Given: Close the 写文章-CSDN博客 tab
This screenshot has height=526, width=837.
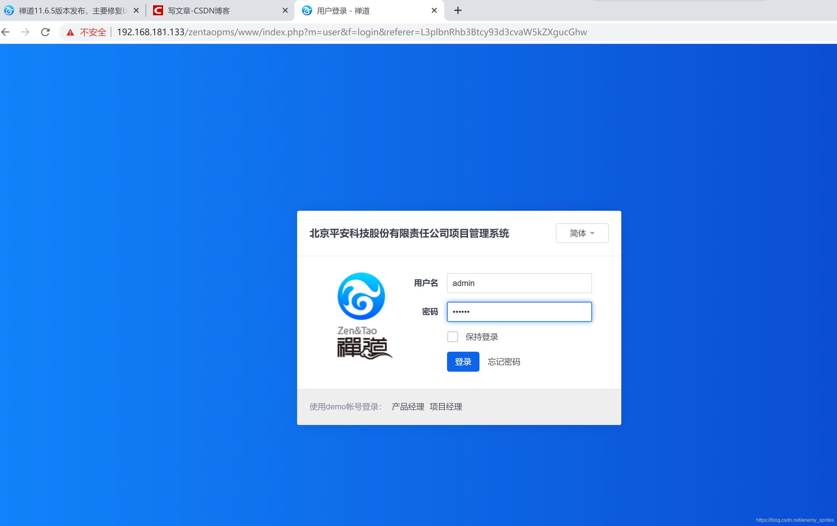Looking at the screenshot, I should pyautogui.click(x=285, y=10).
